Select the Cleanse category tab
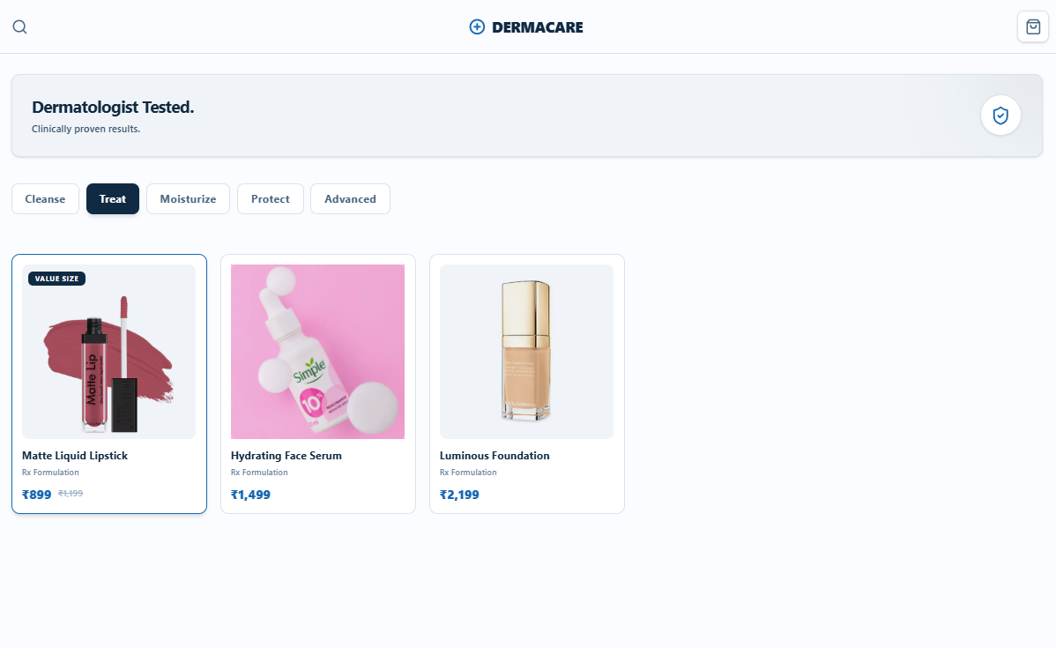1056x648 pixels. click(x=45, y=198)
